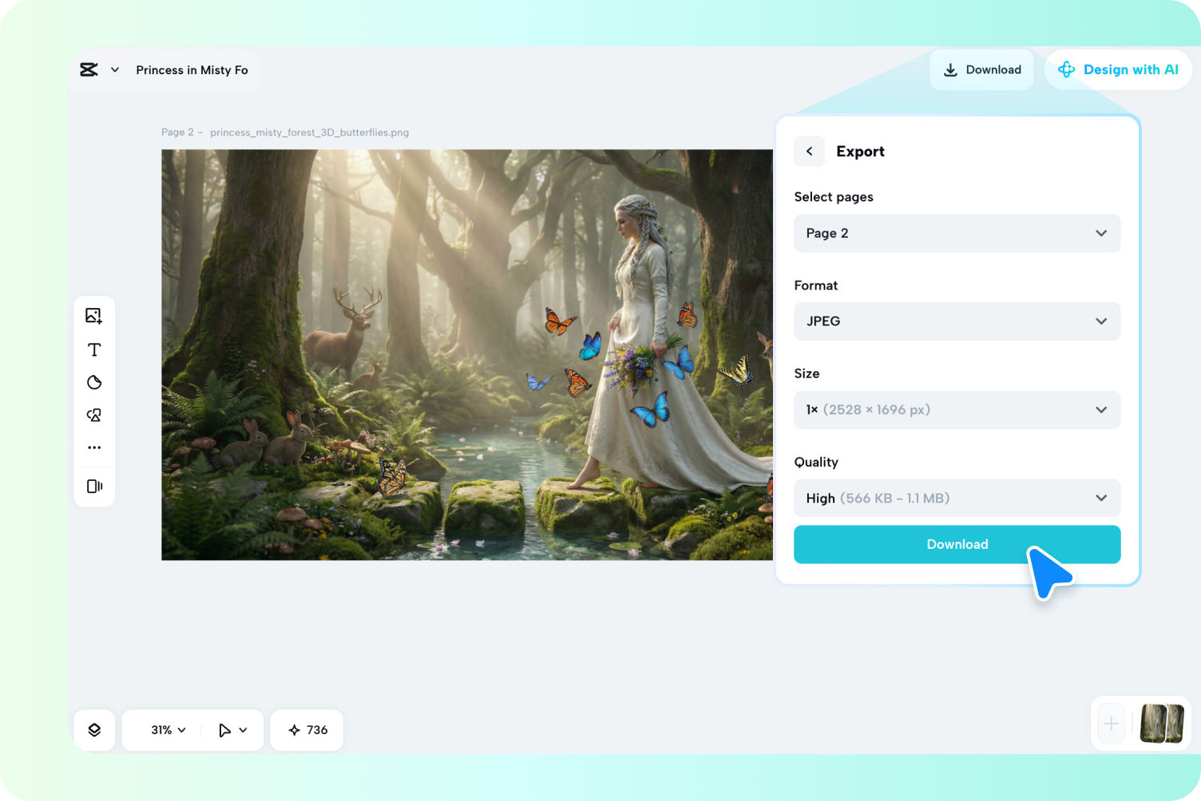This screenshot has width=1201, height=801.
Task: Open Design with AI
Action: (x=1118, y=69)
